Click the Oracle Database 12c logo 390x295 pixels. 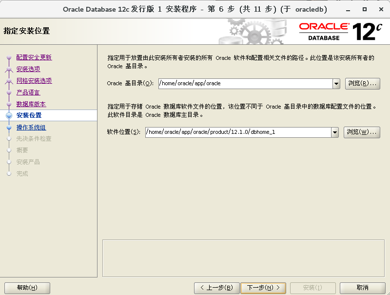pos(340,32)
